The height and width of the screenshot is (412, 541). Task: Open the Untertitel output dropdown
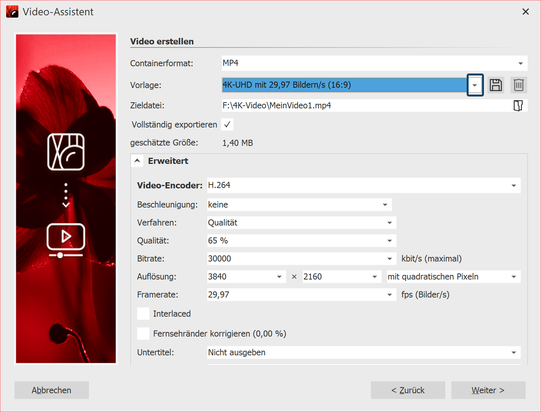pyautogui.click(x=513, y=352)
